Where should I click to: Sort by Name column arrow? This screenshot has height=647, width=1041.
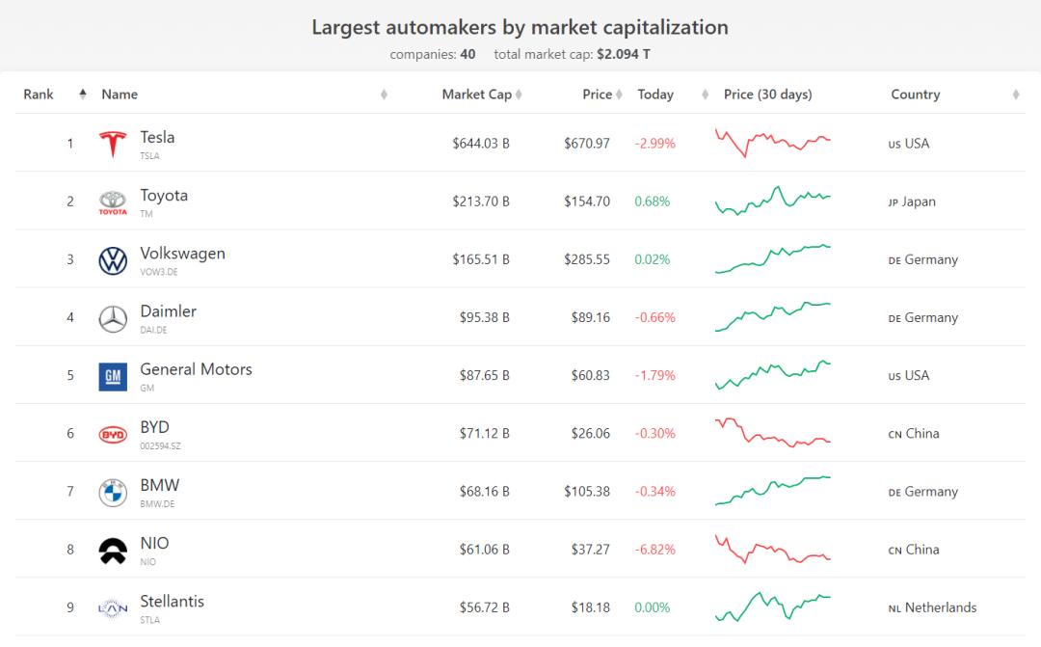(x=385, y=94)
